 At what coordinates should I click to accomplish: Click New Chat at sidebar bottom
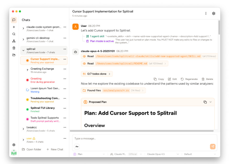click(x=55, y=149)
